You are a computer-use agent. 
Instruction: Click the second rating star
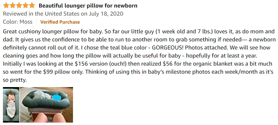[x=13, y=6]
